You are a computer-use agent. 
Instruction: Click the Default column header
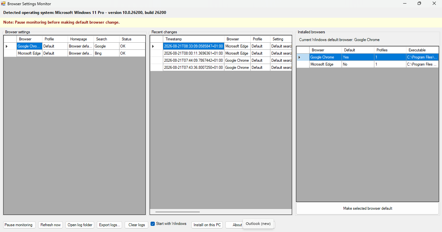pos(358,50)
